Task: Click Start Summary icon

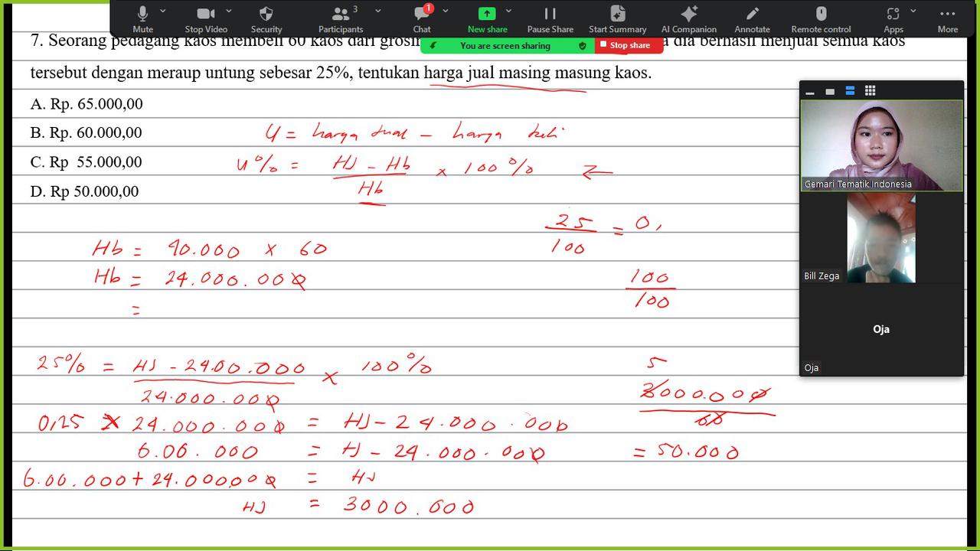Action: 617,14
